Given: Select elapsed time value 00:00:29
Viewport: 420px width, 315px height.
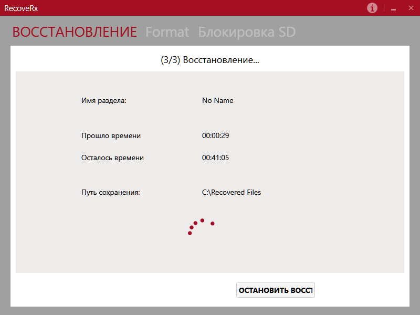Looking at the screenshot, I should pos(215,135).
